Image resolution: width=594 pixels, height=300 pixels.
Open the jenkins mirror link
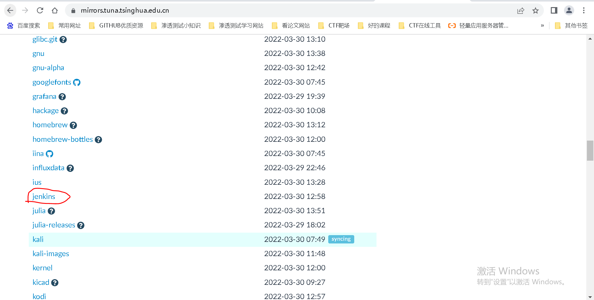click(x=44, y=196)
